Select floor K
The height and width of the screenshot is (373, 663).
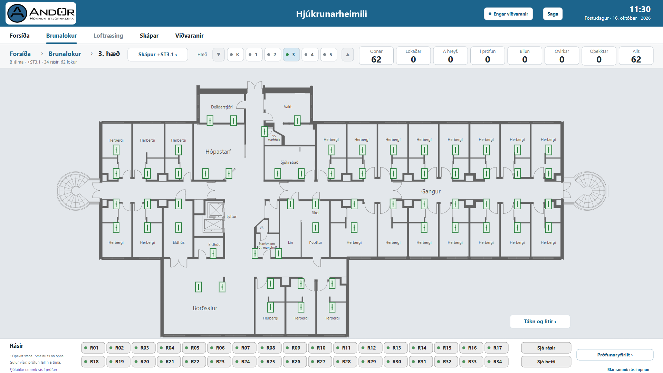pos(236,55)
